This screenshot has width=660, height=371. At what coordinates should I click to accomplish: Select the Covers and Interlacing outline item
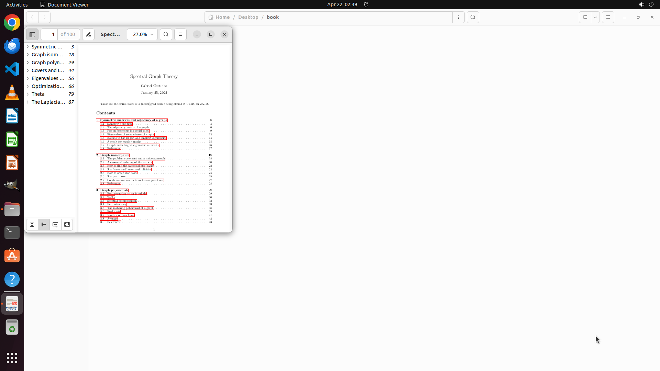click(x=48, y=70)
